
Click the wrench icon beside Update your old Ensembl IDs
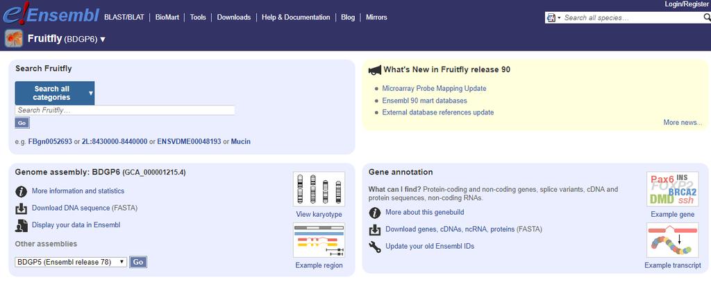point(374,247)
